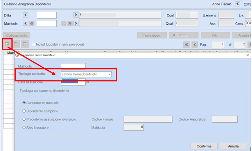Click the Codice Fiscale input field
The width and height of the screenshot is (252, 151).
point(148,119)
